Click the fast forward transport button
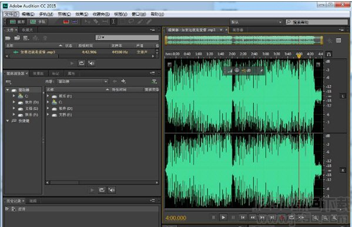The height and width of the screenshot is (227, 352). (262, 218)
